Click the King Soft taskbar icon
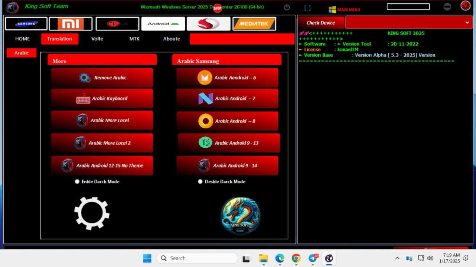Screen dimensions: 476x267 329,258
